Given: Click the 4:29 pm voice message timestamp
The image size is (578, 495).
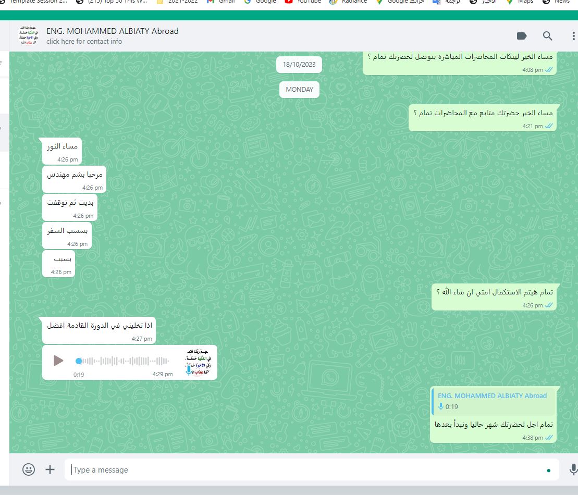Looking at the screenshot, I should tap(163, 374).
